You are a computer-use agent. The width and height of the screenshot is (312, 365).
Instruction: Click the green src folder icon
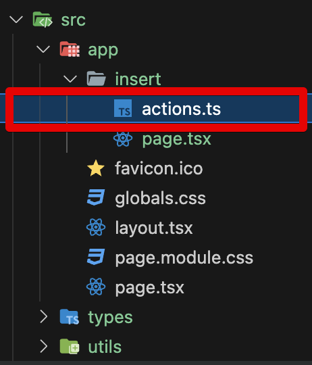click(43, 20)
